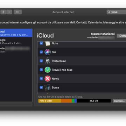Click the black 25,9 GB free storage segment

point(94,101)
